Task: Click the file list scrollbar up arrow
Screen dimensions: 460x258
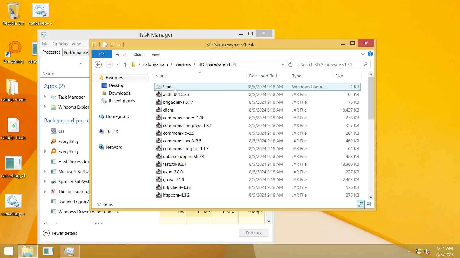Action: pyautogui.click(x=371, y=74)
